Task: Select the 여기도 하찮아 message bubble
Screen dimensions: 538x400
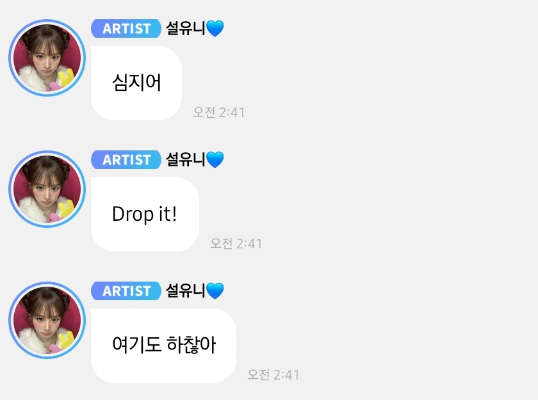Action: 164,346
